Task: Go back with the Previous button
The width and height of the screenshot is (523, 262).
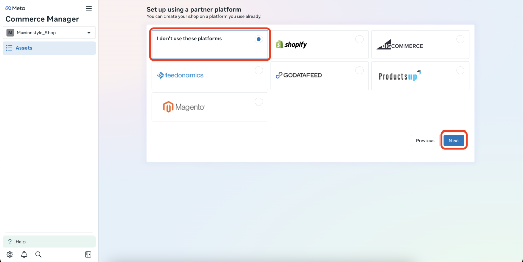Action: pyautogui.click(x=424, y=140)
